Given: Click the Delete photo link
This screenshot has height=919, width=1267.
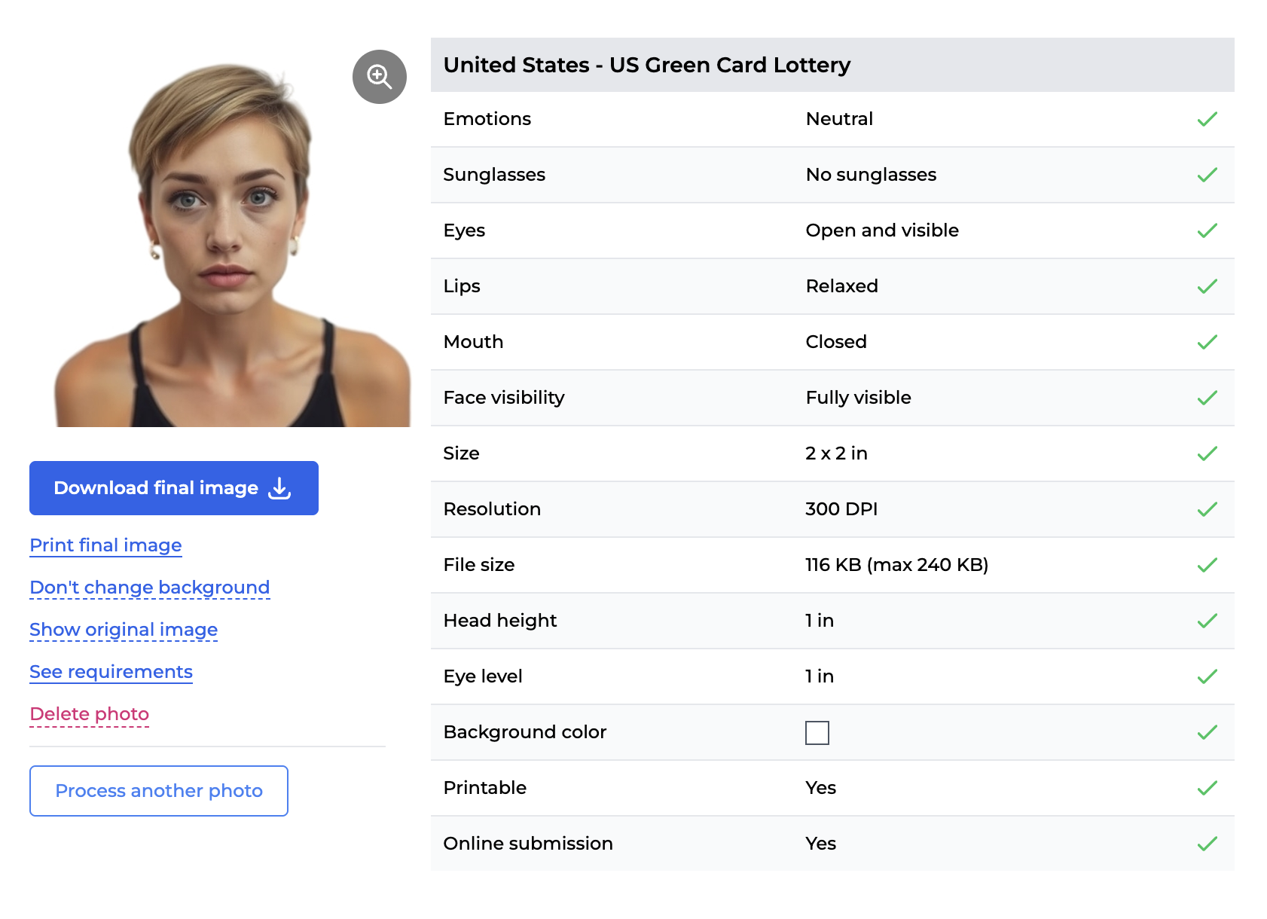Looking at the screenshot, I should [x=89, y=714].
